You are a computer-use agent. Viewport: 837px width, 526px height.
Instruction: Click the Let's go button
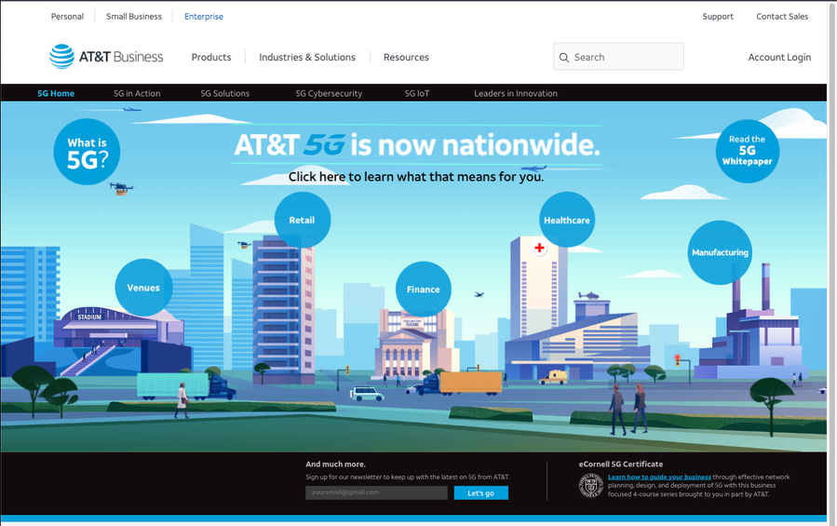(481, 492)
